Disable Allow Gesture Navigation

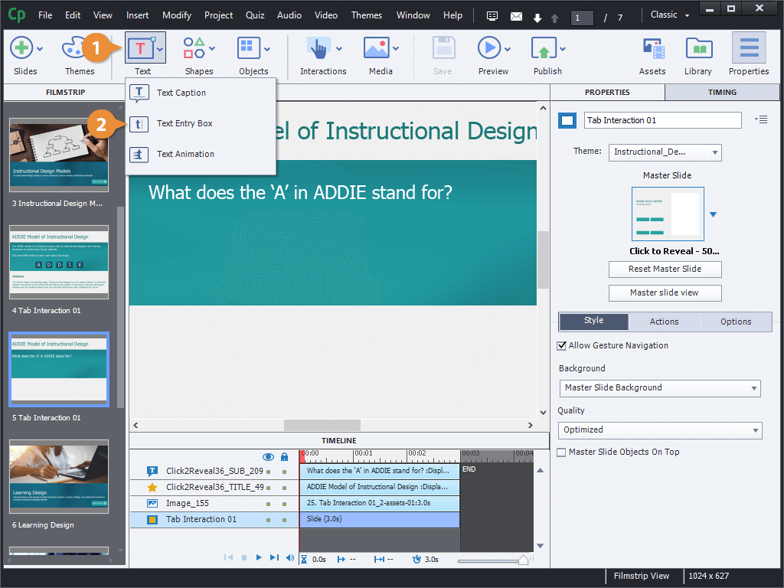(562, 345)
